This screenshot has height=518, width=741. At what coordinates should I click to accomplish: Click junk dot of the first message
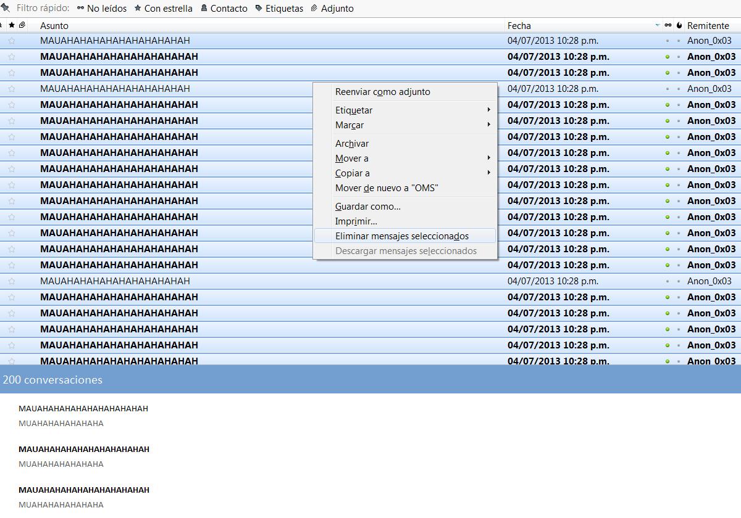(679, 41)
